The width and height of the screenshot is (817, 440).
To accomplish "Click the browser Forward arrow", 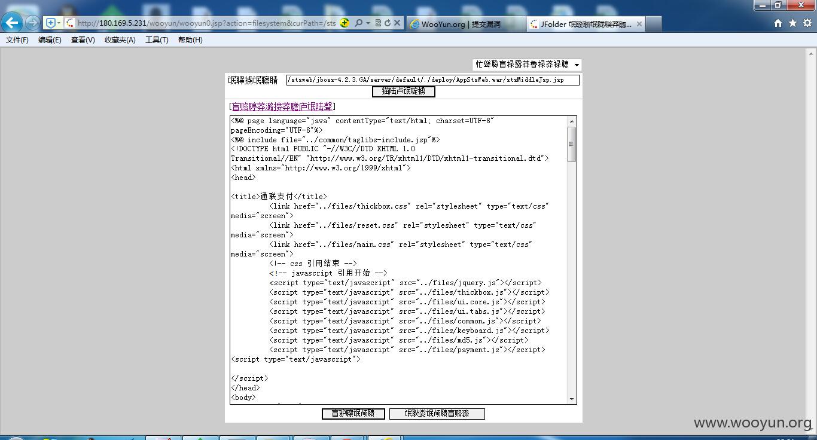I will coord(32,23).
